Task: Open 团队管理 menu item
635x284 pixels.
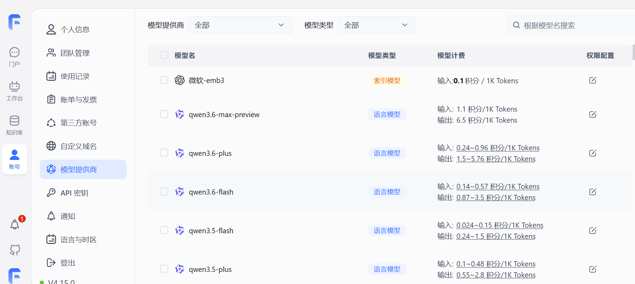Action: coord(83,53)
